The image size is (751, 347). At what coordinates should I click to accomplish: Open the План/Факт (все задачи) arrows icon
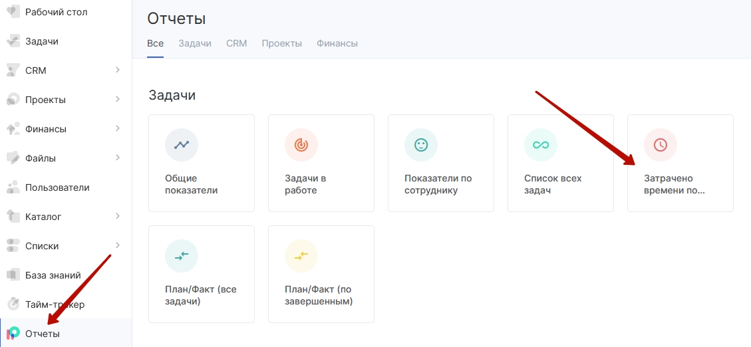(x=182, y=256)
